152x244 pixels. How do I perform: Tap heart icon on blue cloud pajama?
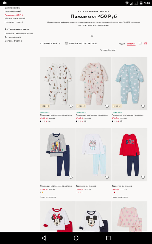click(x=143, y=106)
